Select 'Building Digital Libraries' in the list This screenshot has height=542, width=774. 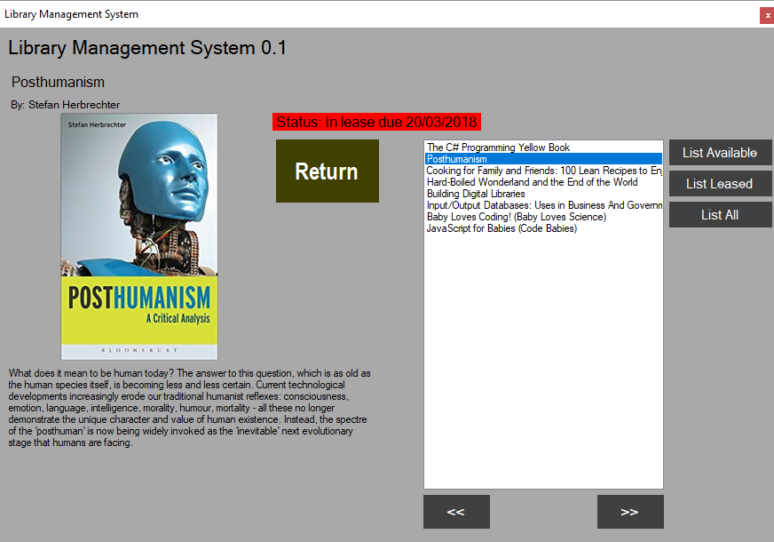543,194
